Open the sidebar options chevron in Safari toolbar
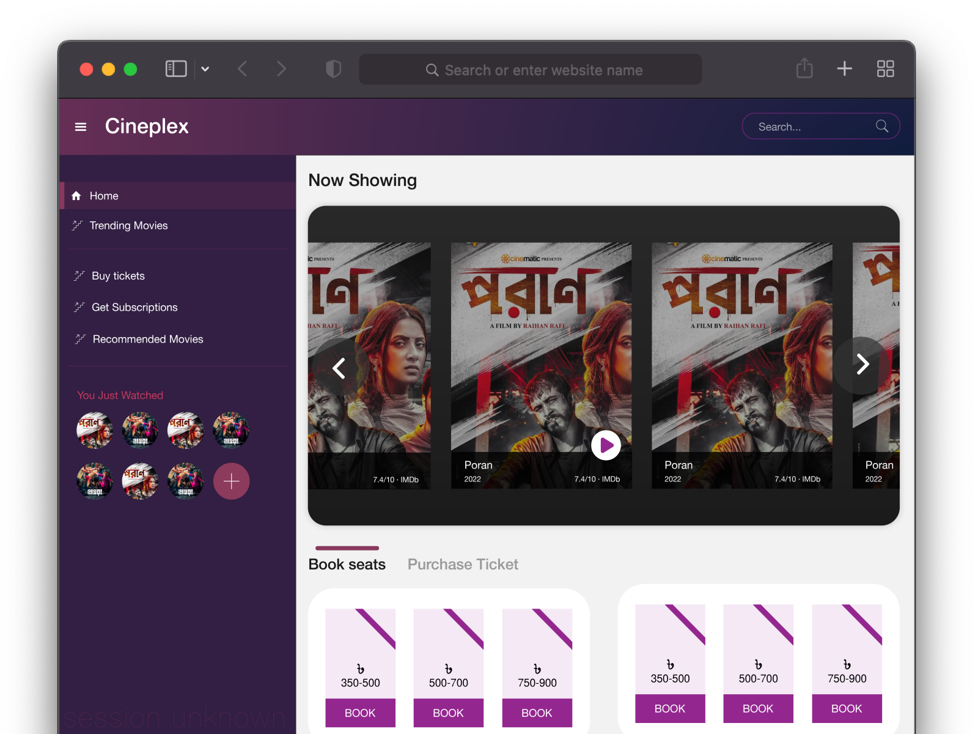The height and width of the screenshot is (734, 978). pos(205,69)
